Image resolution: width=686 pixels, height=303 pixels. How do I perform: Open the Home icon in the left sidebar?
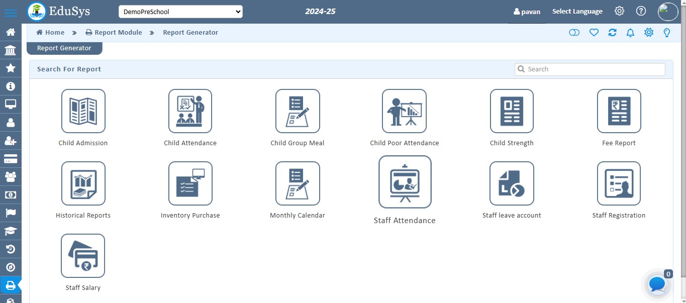11,32
